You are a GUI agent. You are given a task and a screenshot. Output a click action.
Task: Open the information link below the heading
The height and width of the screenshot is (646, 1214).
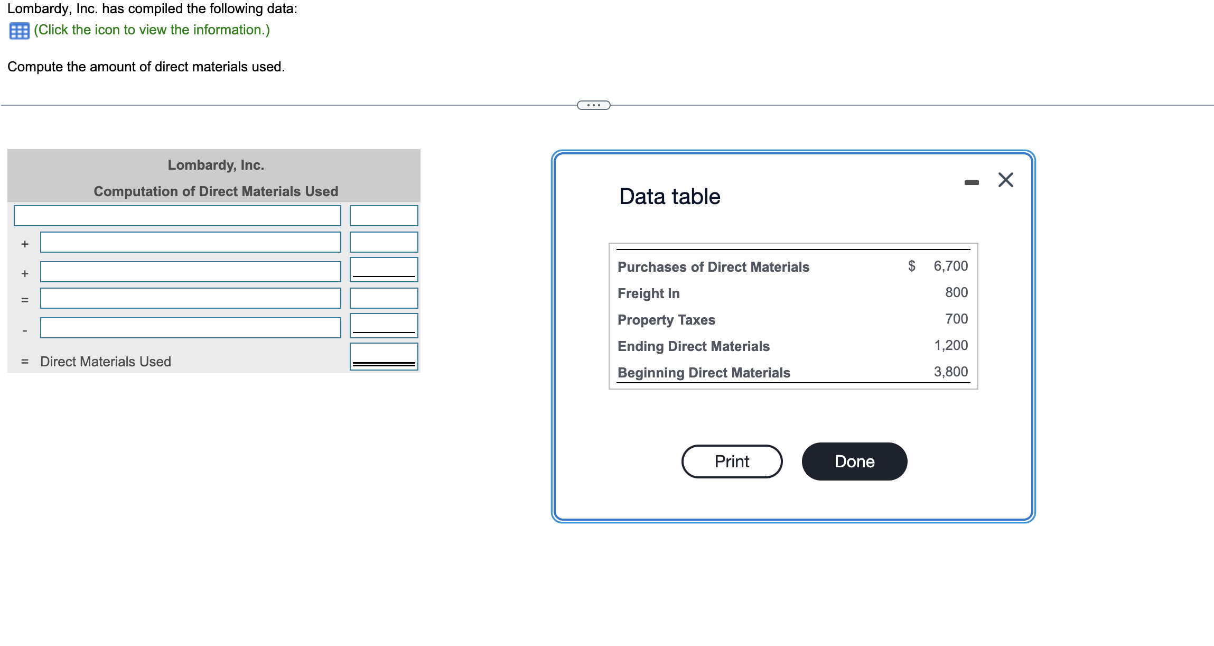coord(151,30)
